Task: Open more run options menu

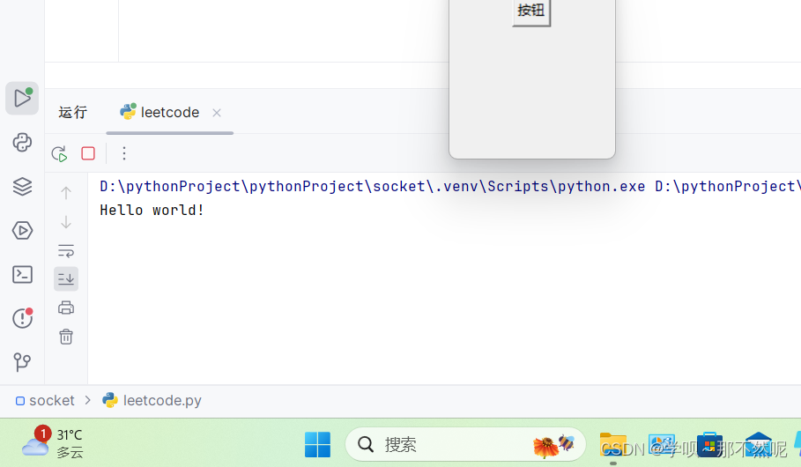Action: tap(124, 153)
